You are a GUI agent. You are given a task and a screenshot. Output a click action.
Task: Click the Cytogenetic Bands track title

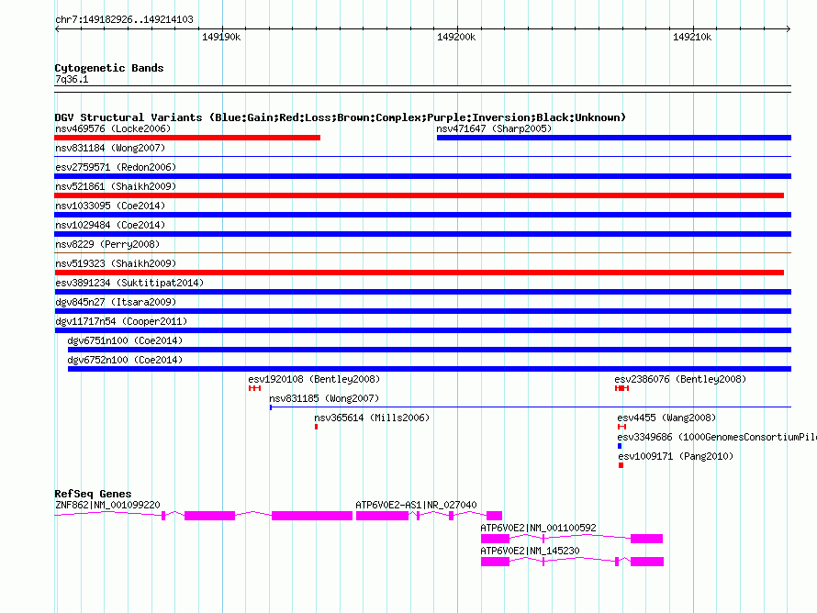(109, 68)
